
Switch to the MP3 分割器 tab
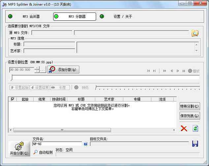point(75,16)
